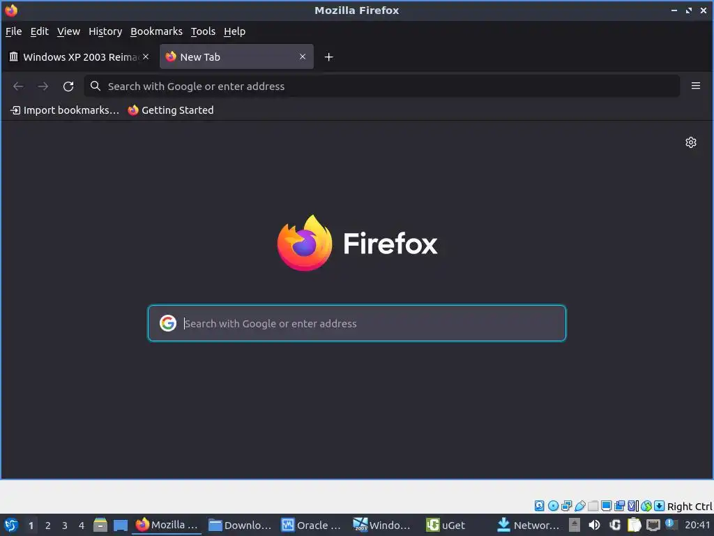Activate Downloads folder taskbar entry
Screen dimensions: 714x536
tap(240, 525)
